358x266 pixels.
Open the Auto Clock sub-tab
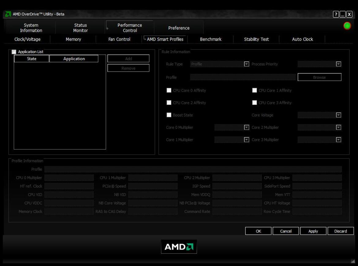(302, 39)
